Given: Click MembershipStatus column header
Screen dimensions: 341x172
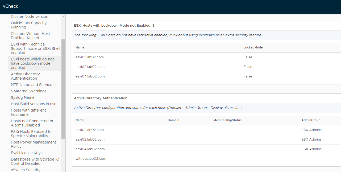Looking at the screenshot, I should (x=227, y=120).
